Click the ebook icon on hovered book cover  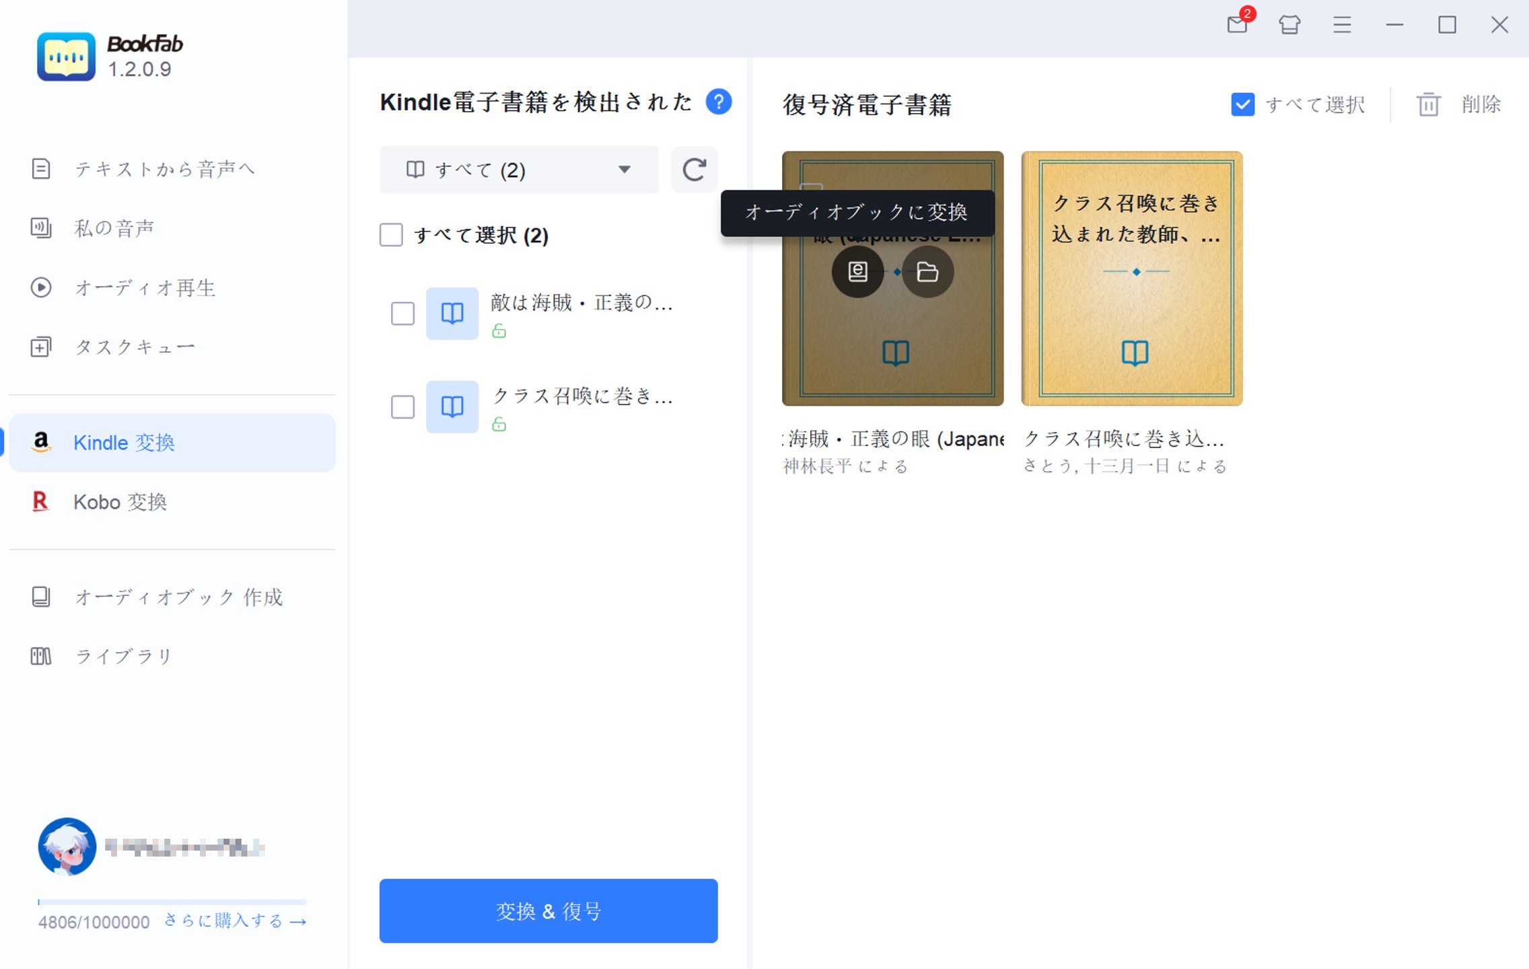(x=857, y=272)
